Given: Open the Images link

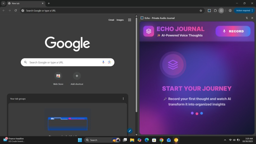Looking at the screenshot, I should tap(120, 20).
